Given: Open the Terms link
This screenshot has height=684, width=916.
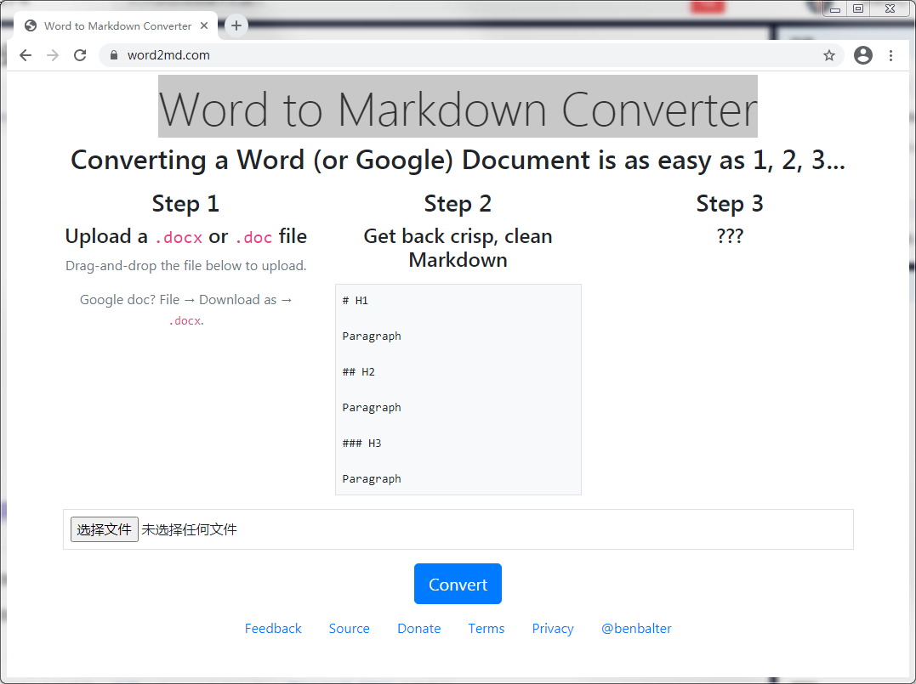Looking at the screenshot, I should (486, 628).
